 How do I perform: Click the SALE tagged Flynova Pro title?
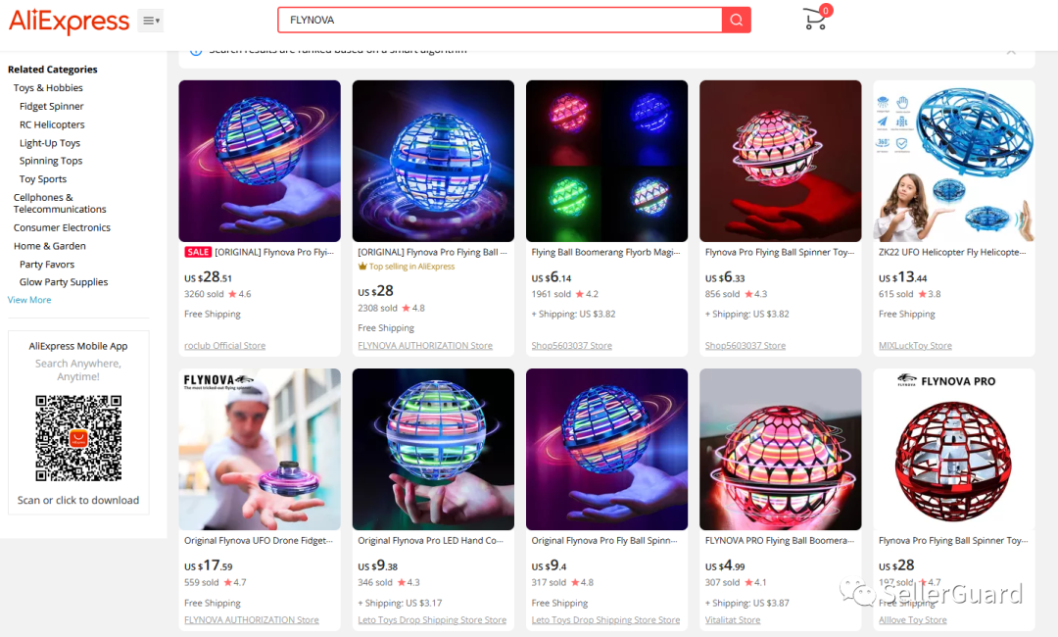(x=259, y=252)
